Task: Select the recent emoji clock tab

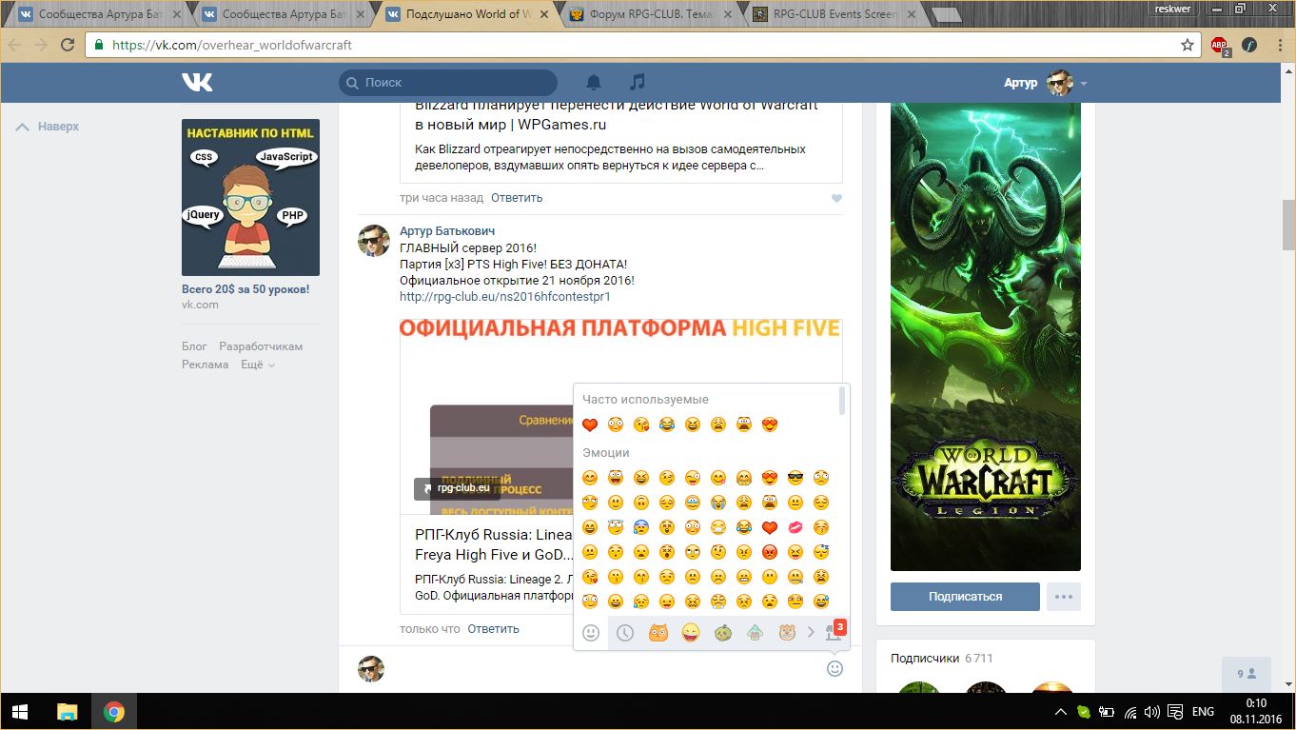Action: [624, 632]
